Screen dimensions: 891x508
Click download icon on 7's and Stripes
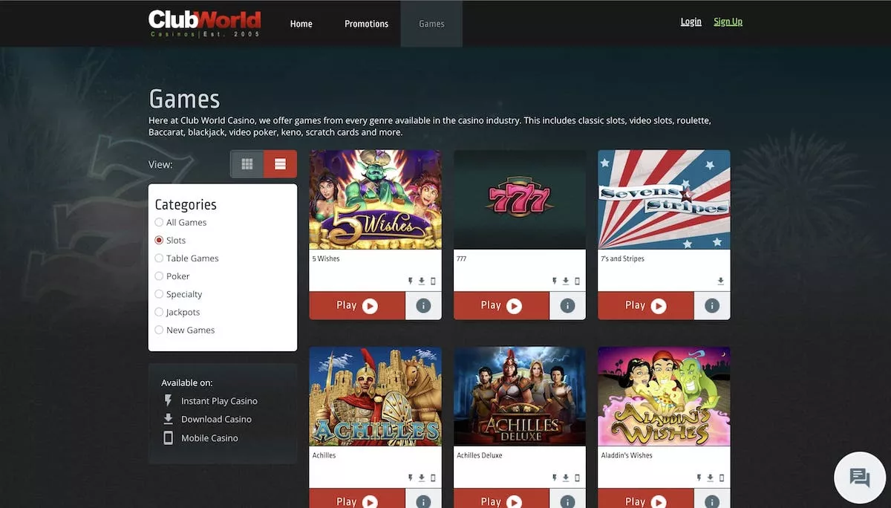point(720,281)
